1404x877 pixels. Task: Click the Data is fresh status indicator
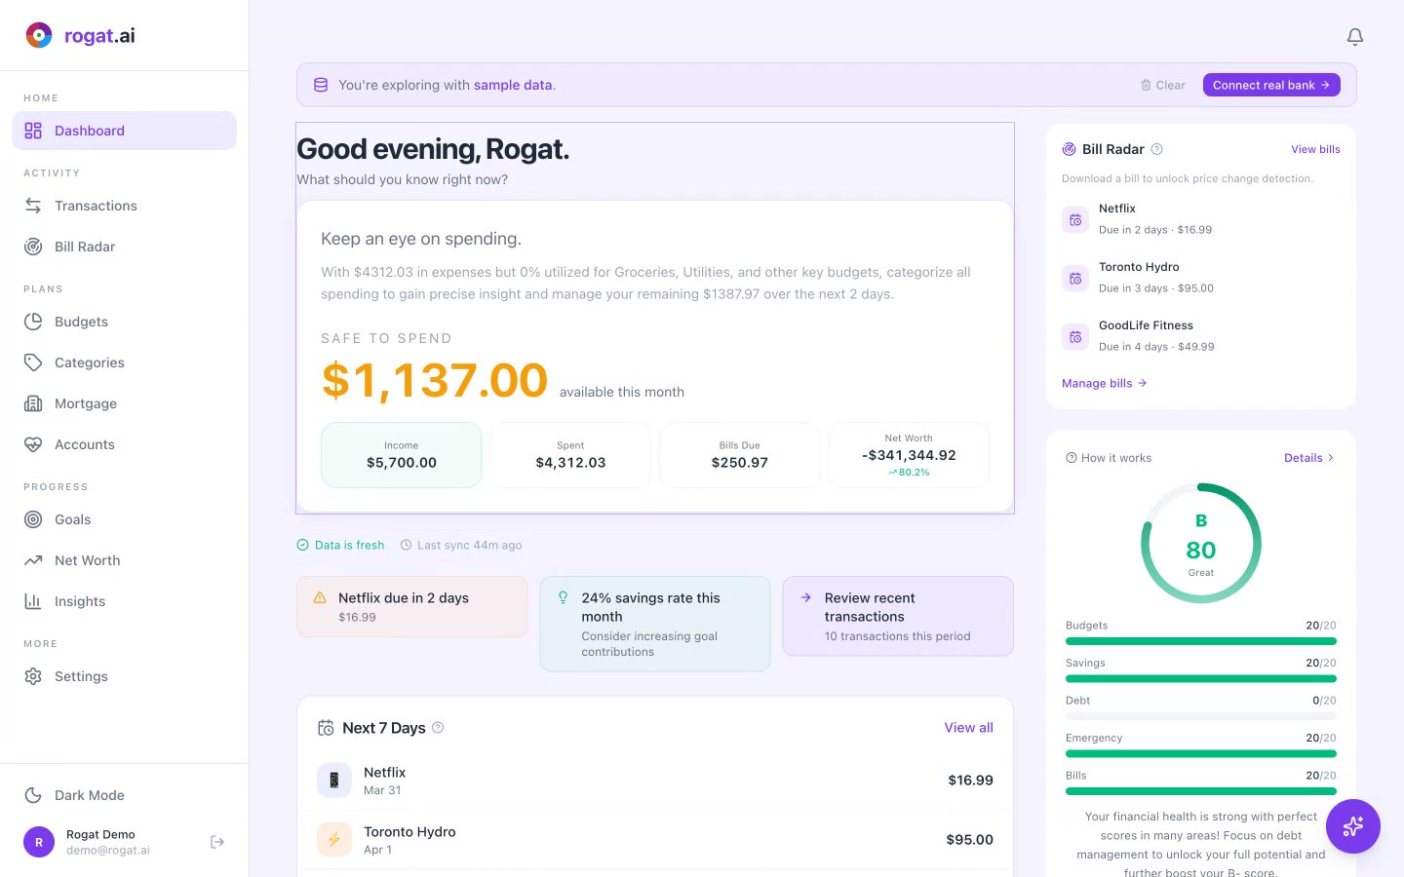[340, 545]
